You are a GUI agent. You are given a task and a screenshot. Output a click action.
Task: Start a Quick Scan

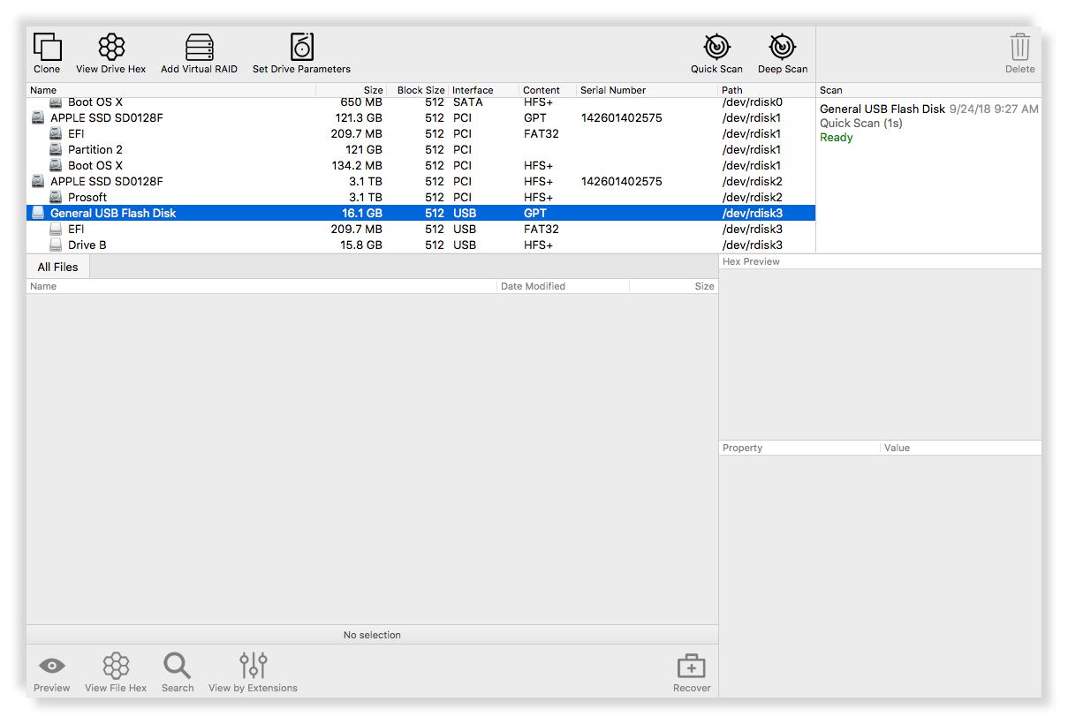click(716, 48)
